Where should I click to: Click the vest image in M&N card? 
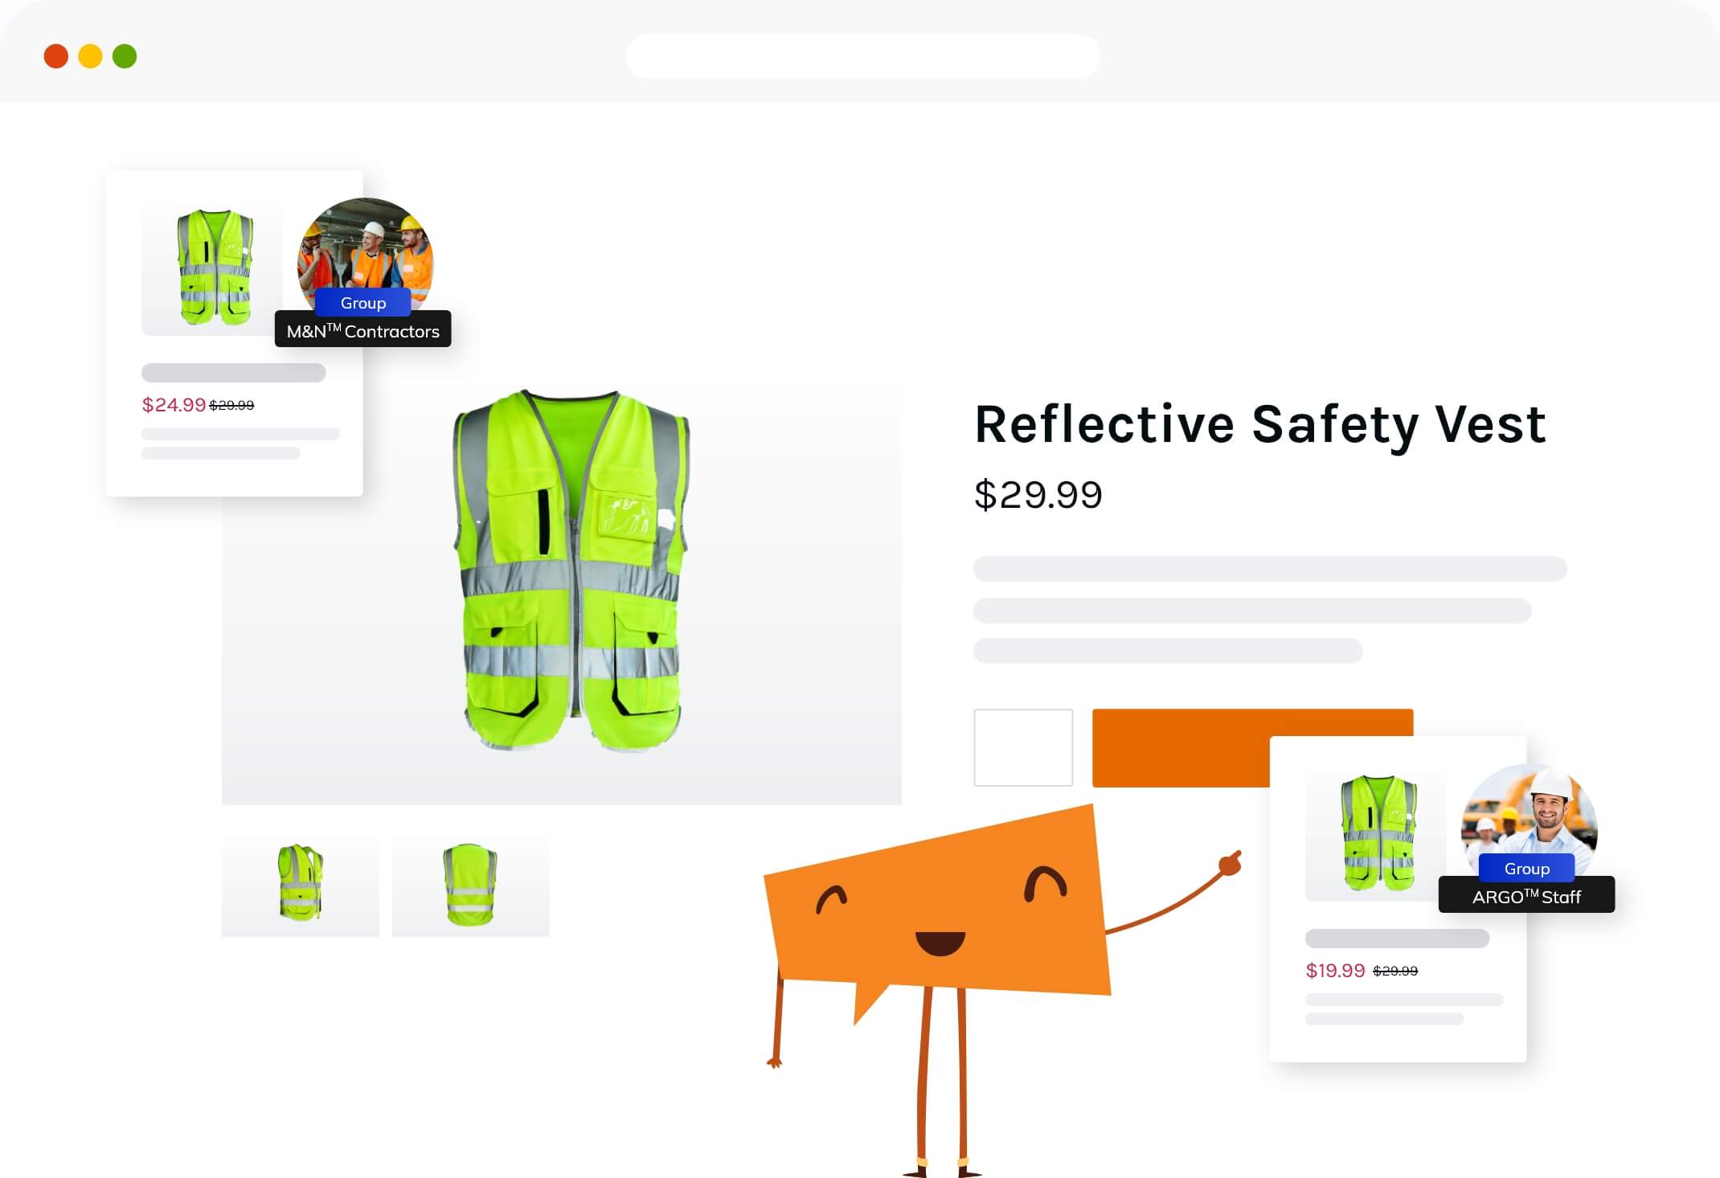(214, 268)
